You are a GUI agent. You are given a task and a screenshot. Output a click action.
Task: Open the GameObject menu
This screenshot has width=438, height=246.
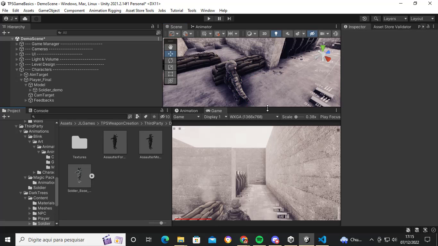tap(49, 10)
